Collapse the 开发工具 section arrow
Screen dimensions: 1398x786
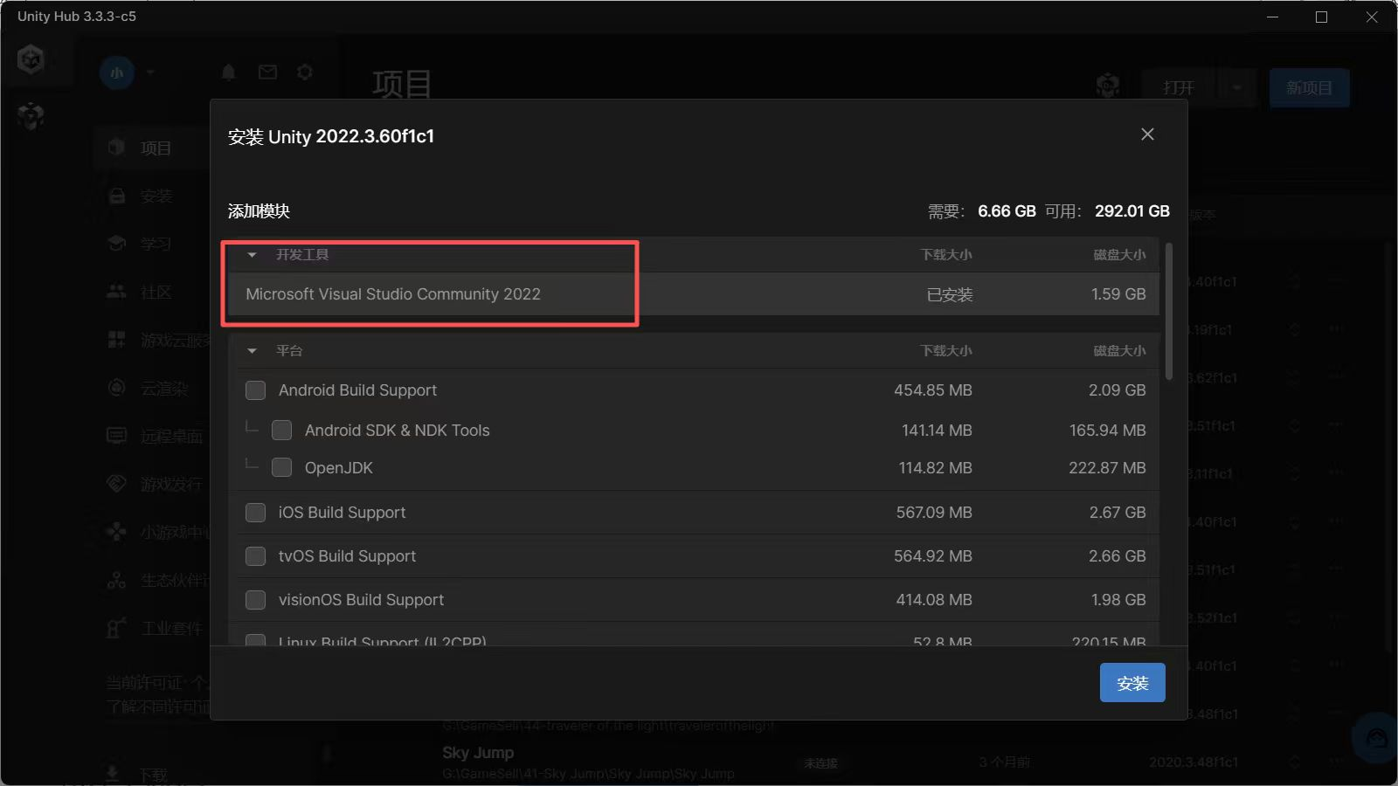253,255
